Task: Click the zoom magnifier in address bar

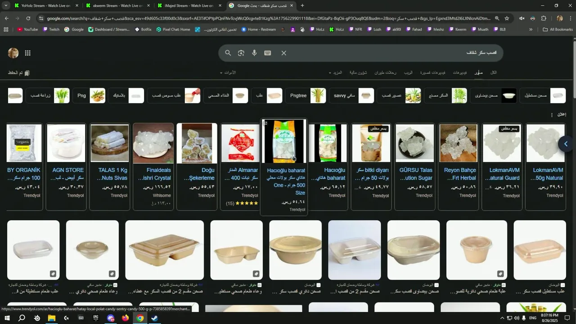Action: [x=497, y=18]
